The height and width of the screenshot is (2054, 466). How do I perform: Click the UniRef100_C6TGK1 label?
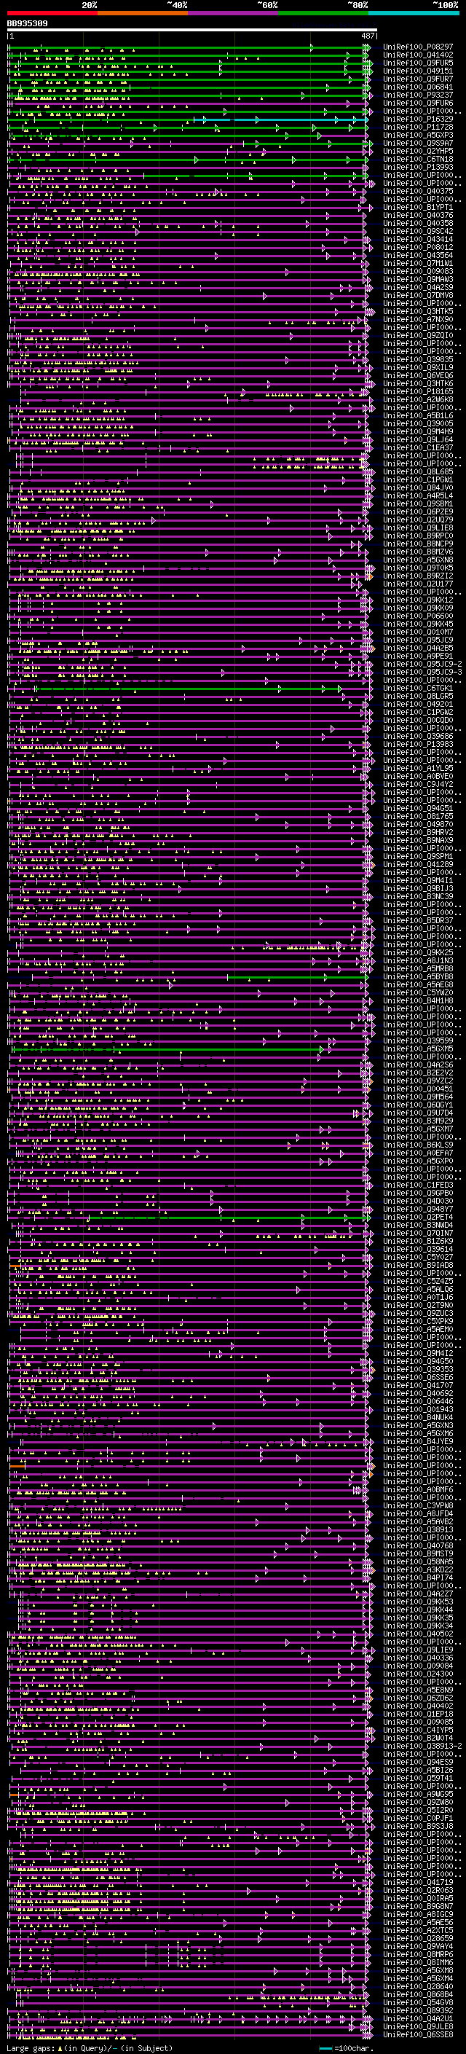(417, 688)
